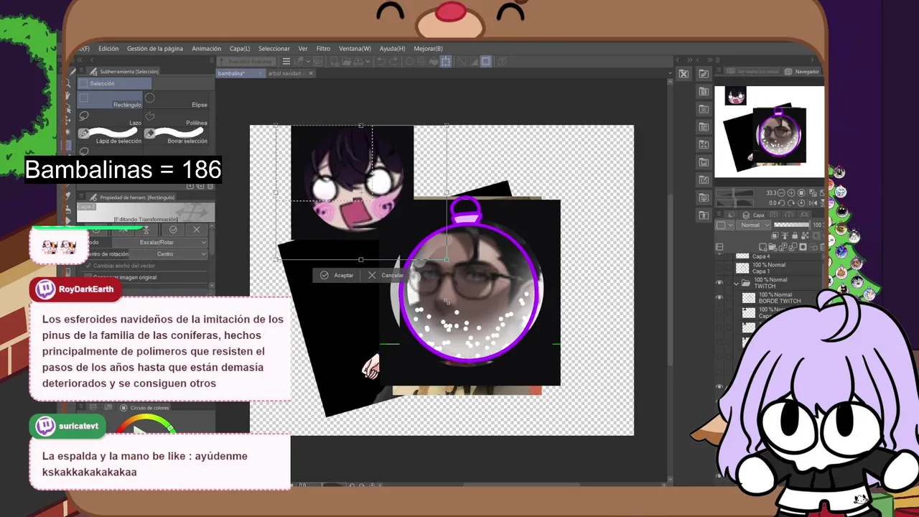Screen dimensions: 919x517
Task: Cancel transformation with the X in tool property
Action: coord(197,230)
